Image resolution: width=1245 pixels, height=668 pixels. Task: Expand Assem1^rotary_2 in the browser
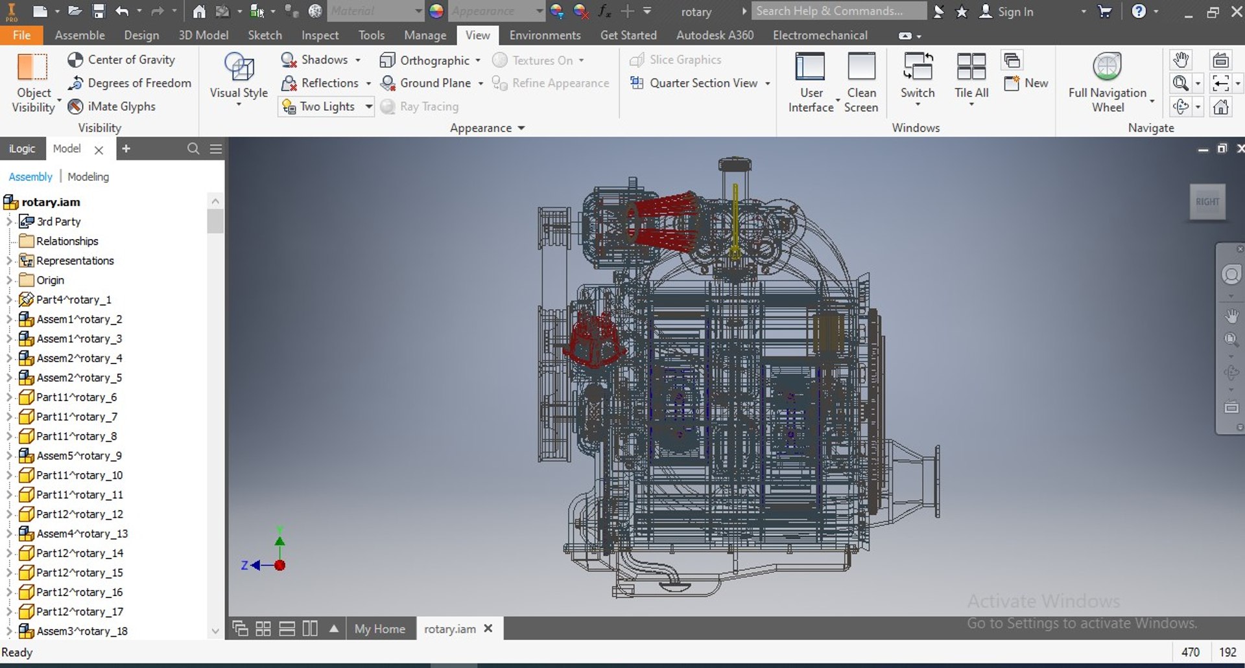coord(9,319)
